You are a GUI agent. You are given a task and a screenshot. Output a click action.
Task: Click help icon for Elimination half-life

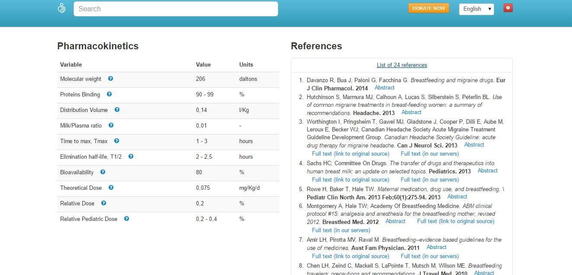(x=131, y=157)
